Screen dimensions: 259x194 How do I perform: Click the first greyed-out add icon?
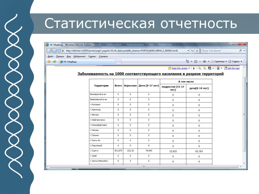coord(200,68)
